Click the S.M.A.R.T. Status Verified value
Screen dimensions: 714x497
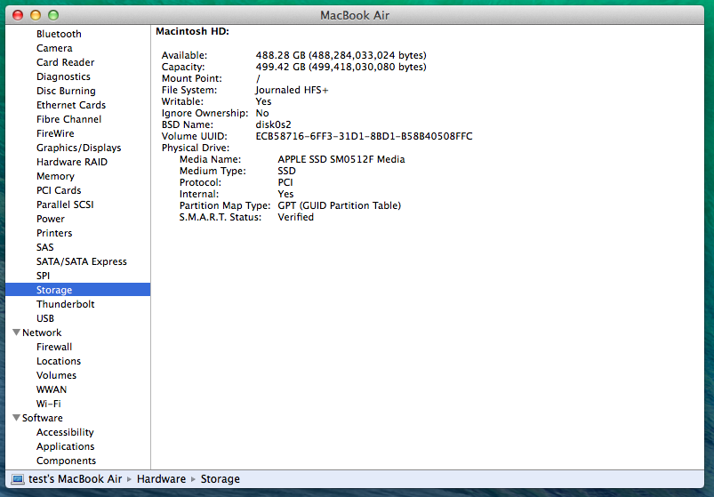tap(295, 217)
